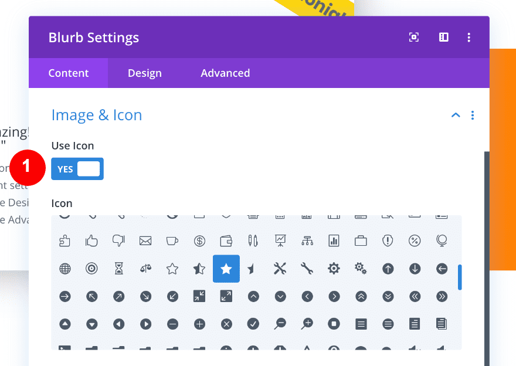Toggle Use Icon off
The width and height of the screenshot is (516, 366).
point(77,168)
